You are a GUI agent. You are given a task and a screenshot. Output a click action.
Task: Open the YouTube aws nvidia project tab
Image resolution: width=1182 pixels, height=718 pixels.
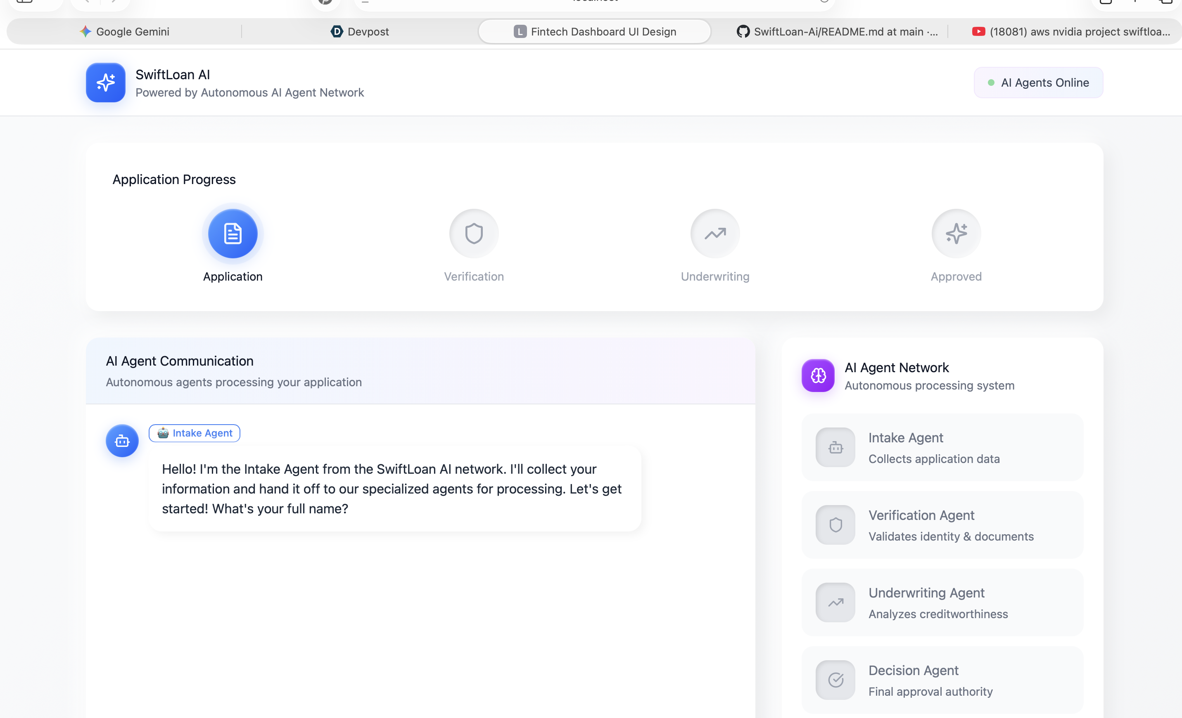[1070, 32]
